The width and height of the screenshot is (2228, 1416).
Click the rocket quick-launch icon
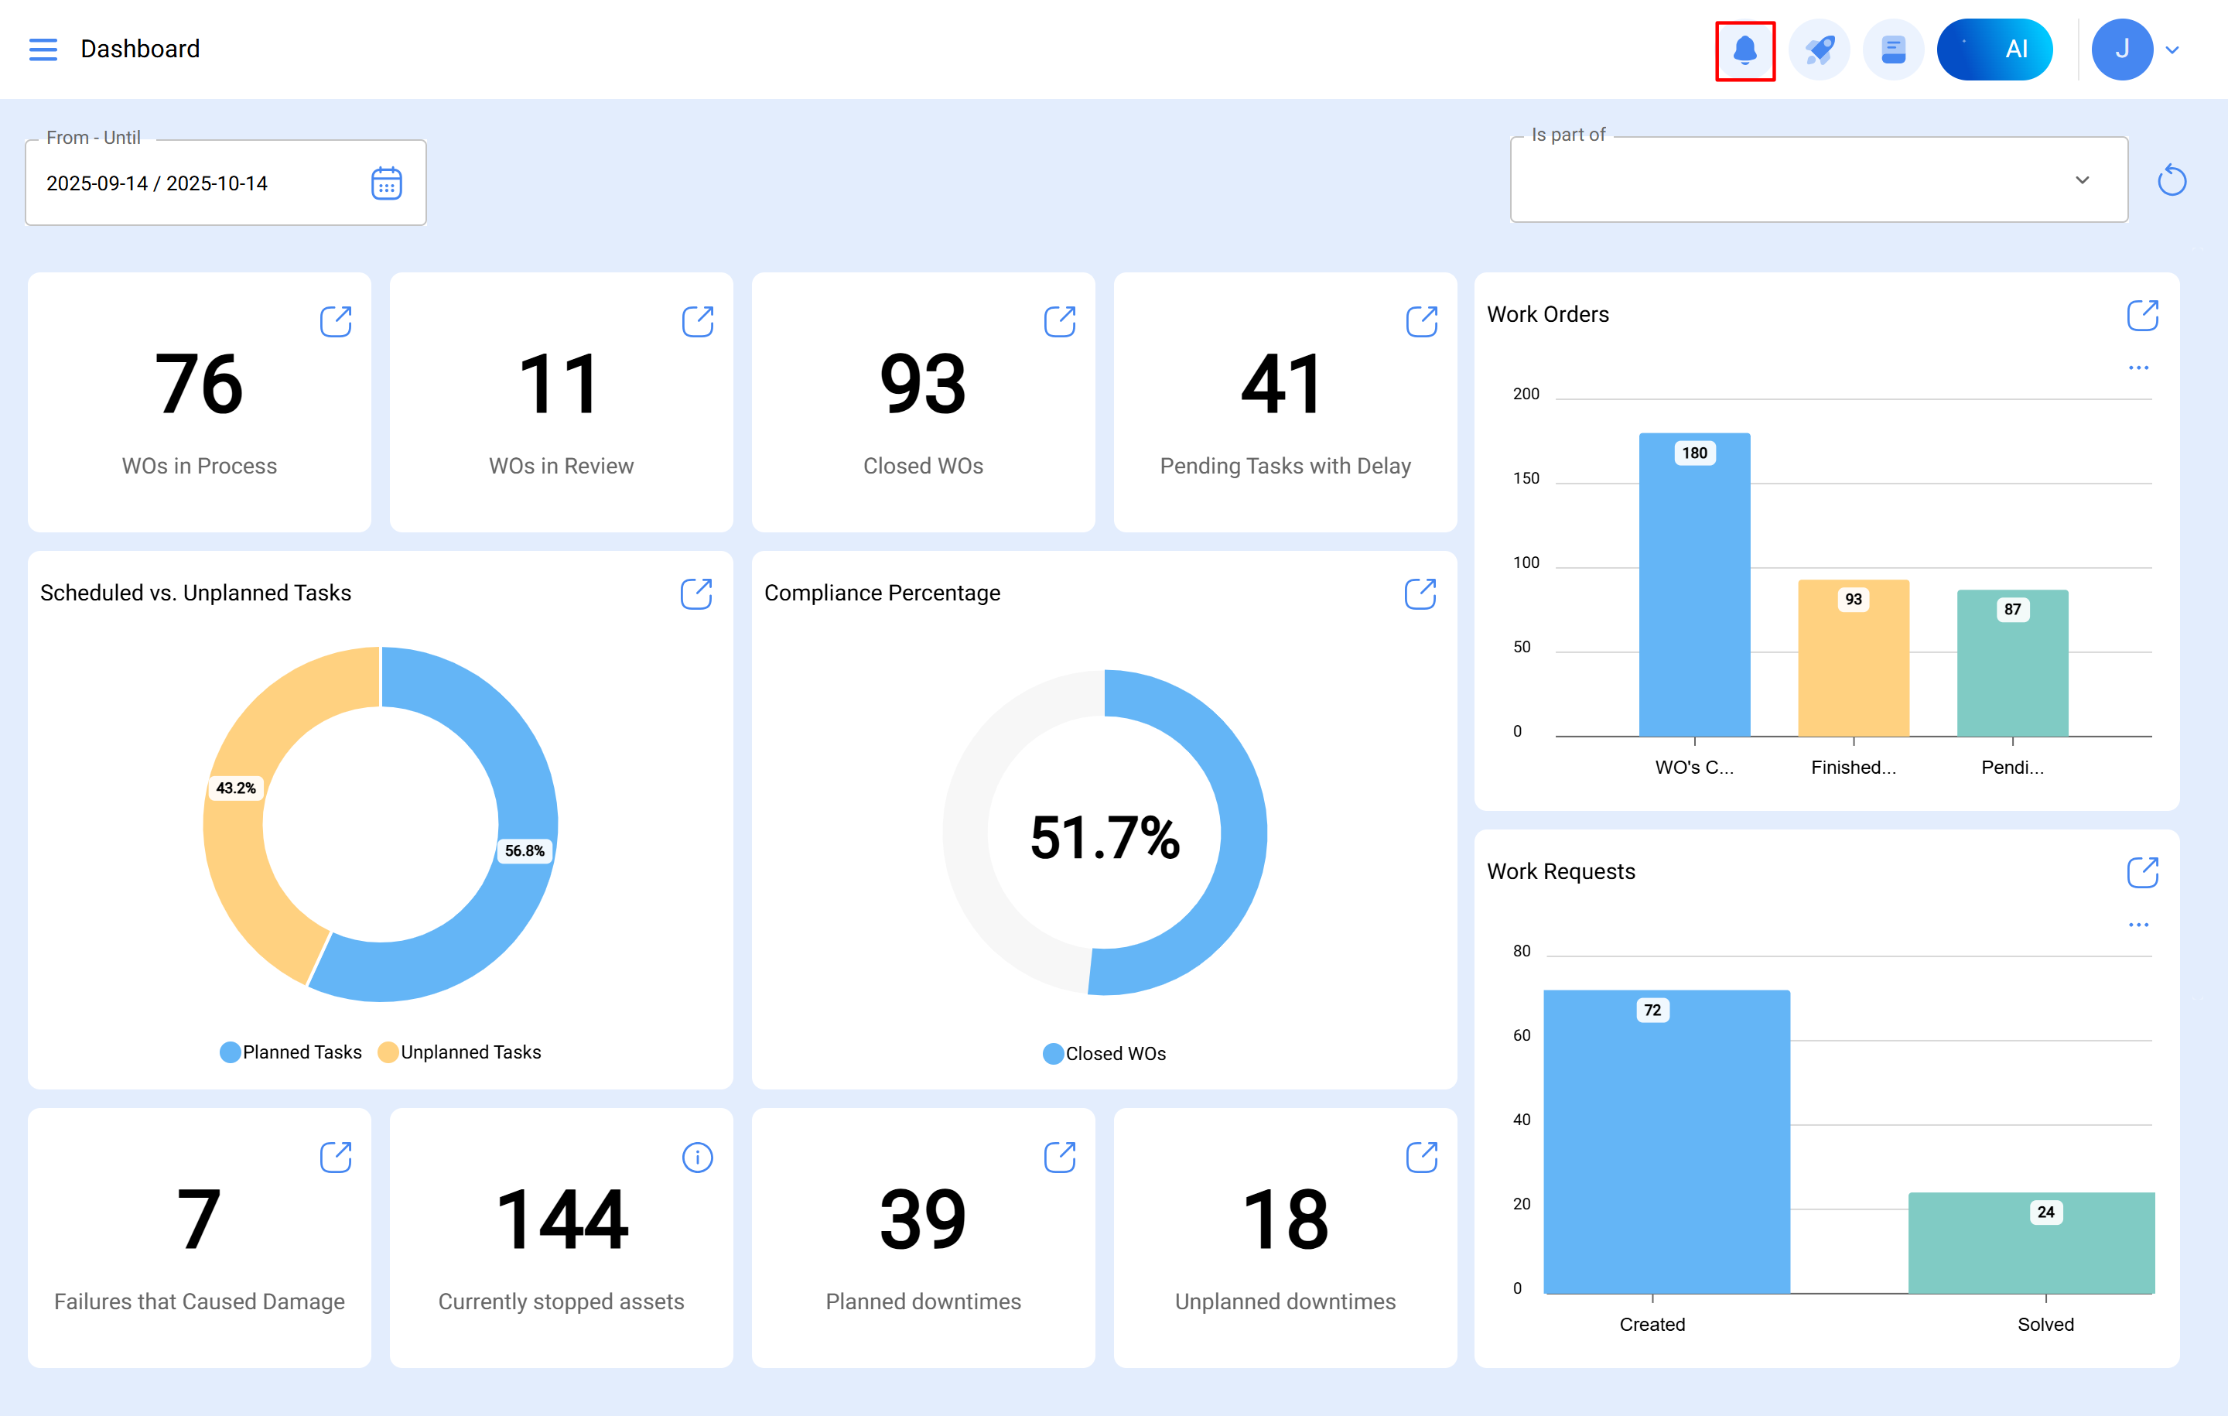1819,49
